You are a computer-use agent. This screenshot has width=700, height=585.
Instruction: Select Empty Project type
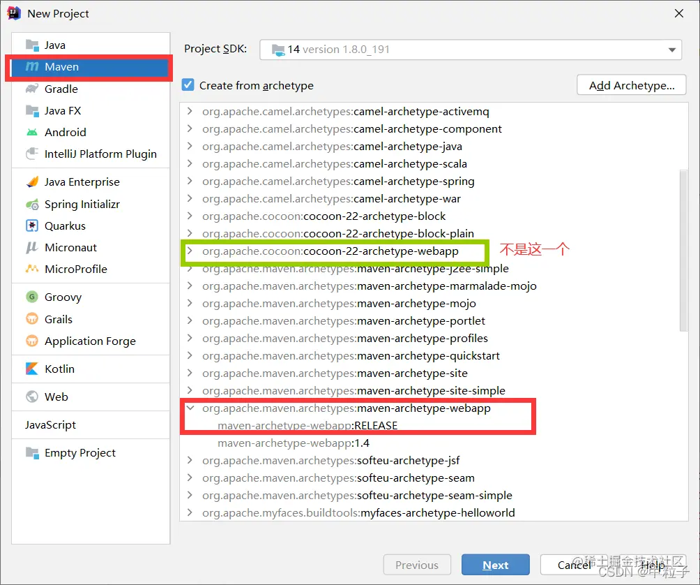click(x=91, y=453)
